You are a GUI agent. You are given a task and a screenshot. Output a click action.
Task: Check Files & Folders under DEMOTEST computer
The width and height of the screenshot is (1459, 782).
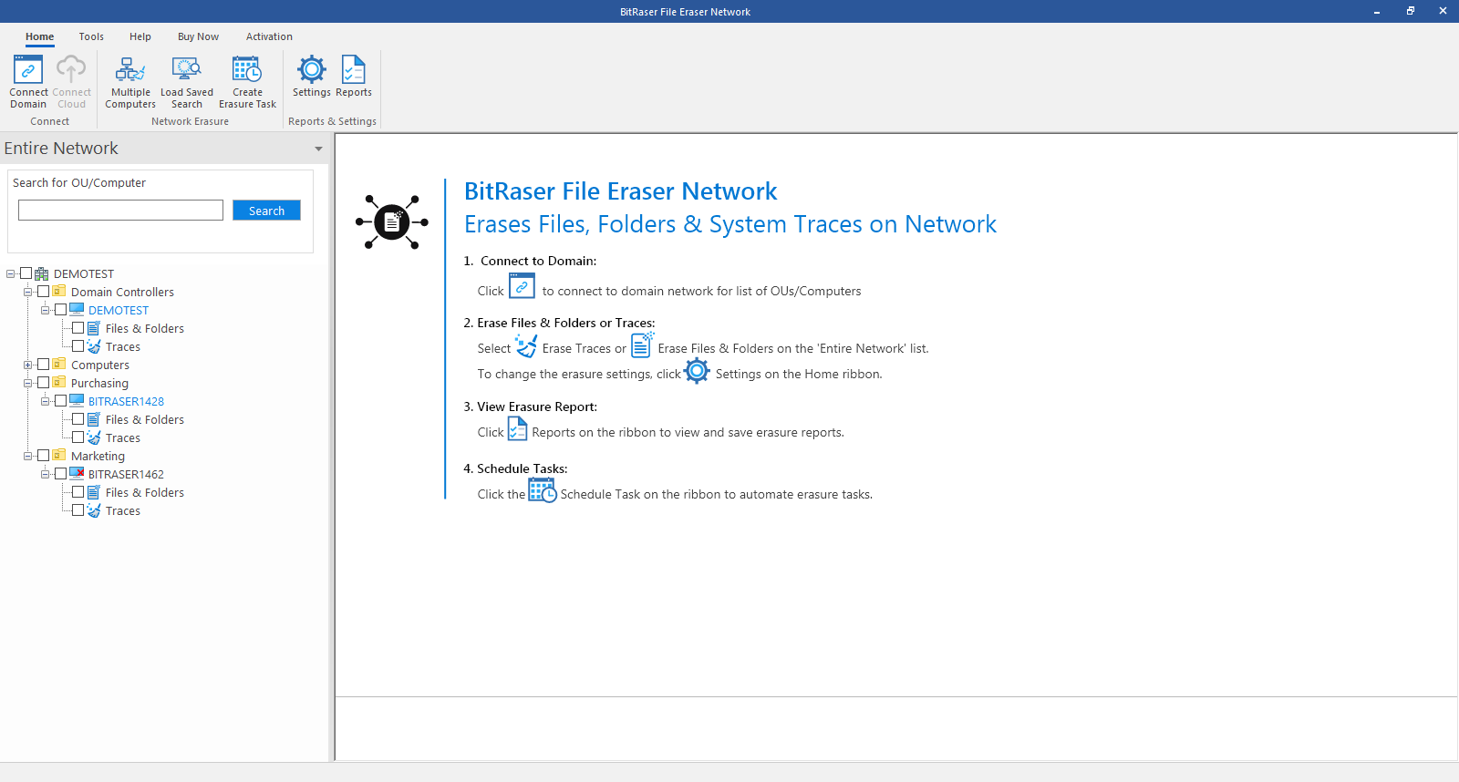78,328
